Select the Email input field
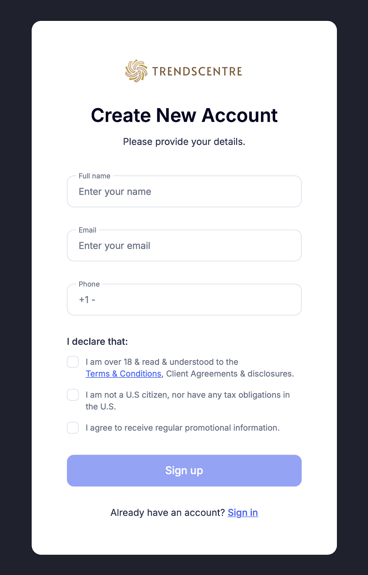368x575 pixels. point(184,246)
